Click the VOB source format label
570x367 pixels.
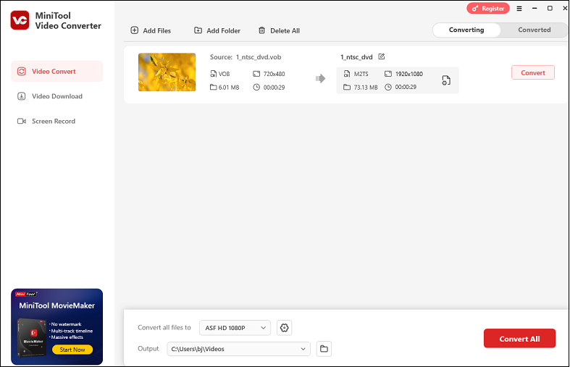click(x=224, y=74)
